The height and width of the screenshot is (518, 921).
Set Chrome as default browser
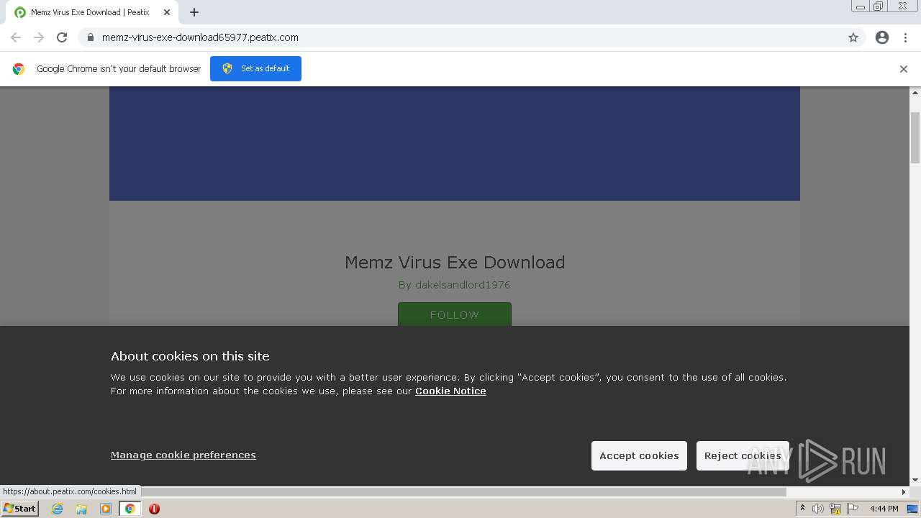point(255,68)
